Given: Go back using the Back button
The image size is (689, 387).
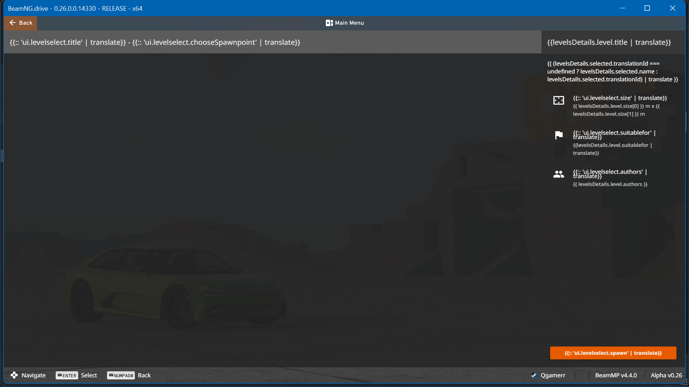Looking at the screenshot, I should coord(20,23).
